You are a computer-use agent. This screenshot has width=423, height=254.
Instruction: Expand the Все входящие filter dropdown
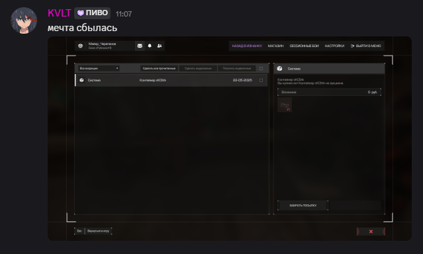pos(99,69)
